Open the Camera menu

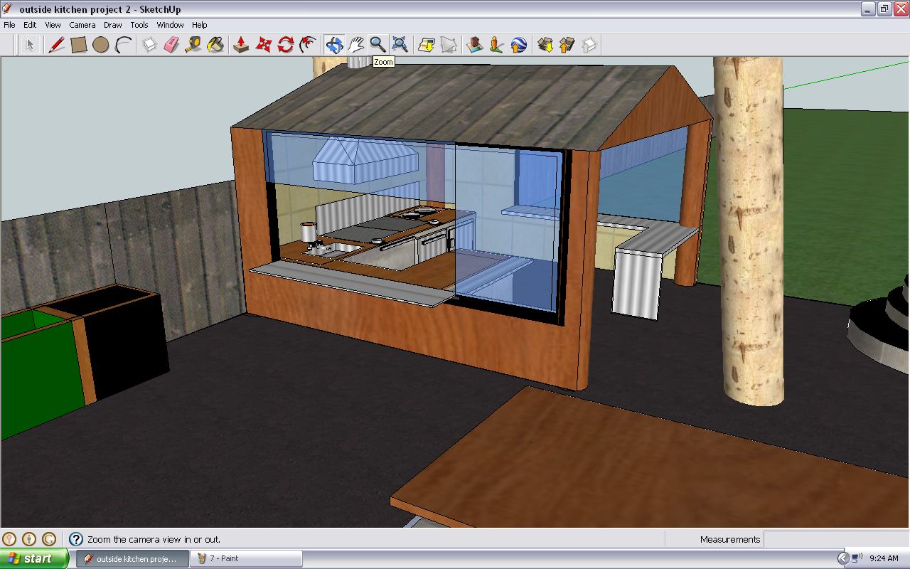pyautogui.click(x=82, y=25)
